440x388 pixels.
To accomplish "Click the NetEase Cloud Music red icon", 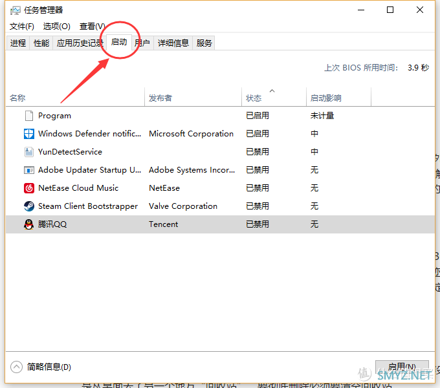I will tap(29, 188).
